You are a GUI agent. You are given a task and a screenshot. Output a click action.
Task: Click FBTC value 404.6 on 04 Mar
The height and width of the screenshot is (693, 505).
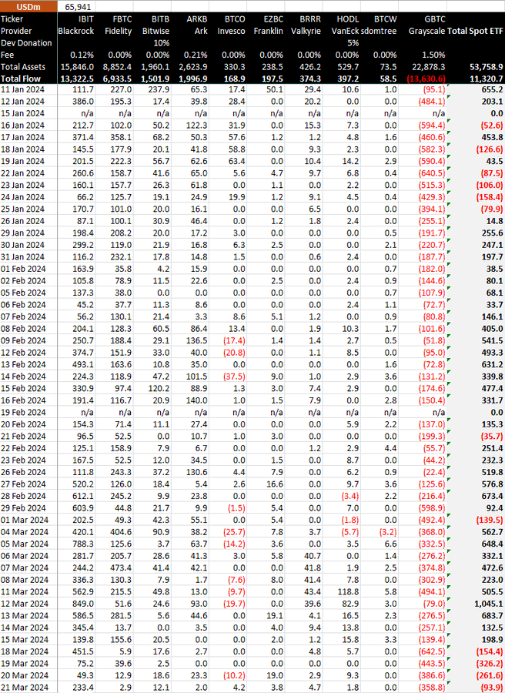(122, 531)
